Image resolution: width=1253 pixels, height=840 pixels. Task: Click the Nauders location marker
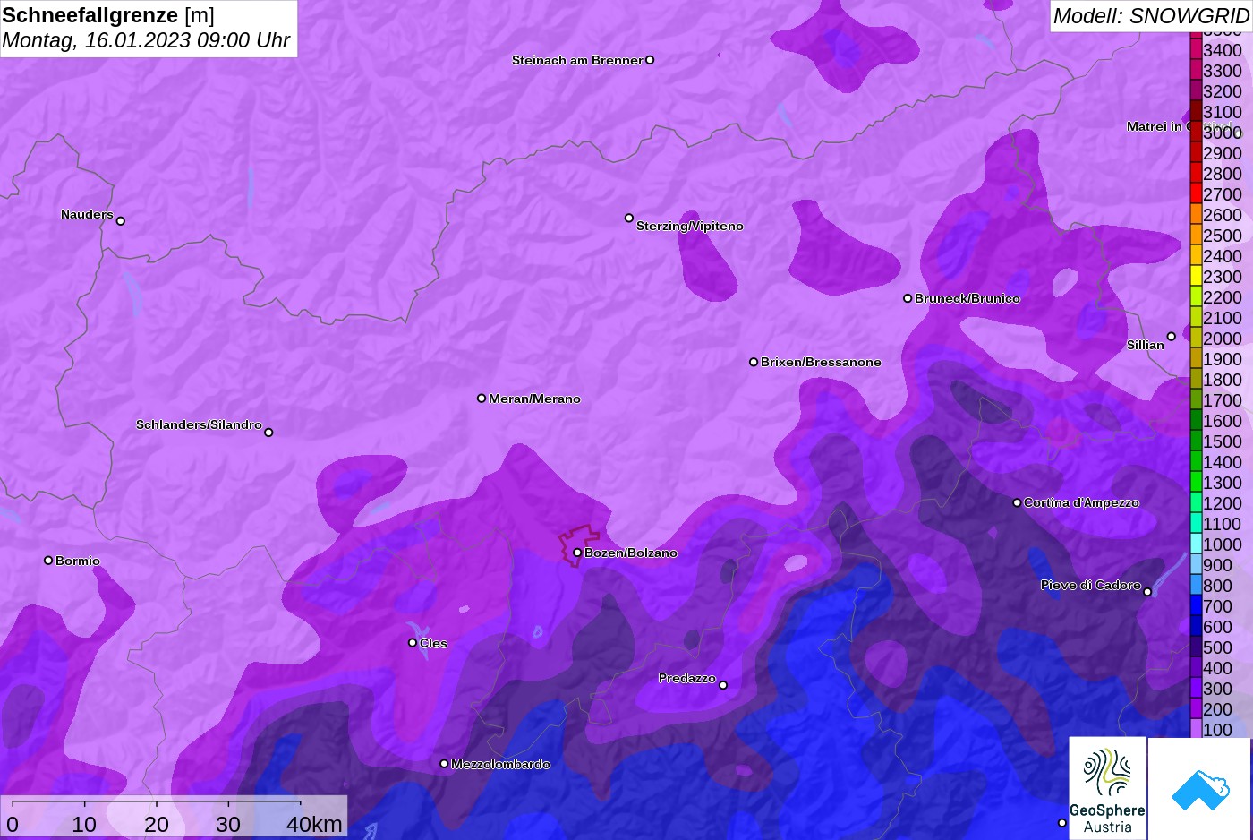121,220
